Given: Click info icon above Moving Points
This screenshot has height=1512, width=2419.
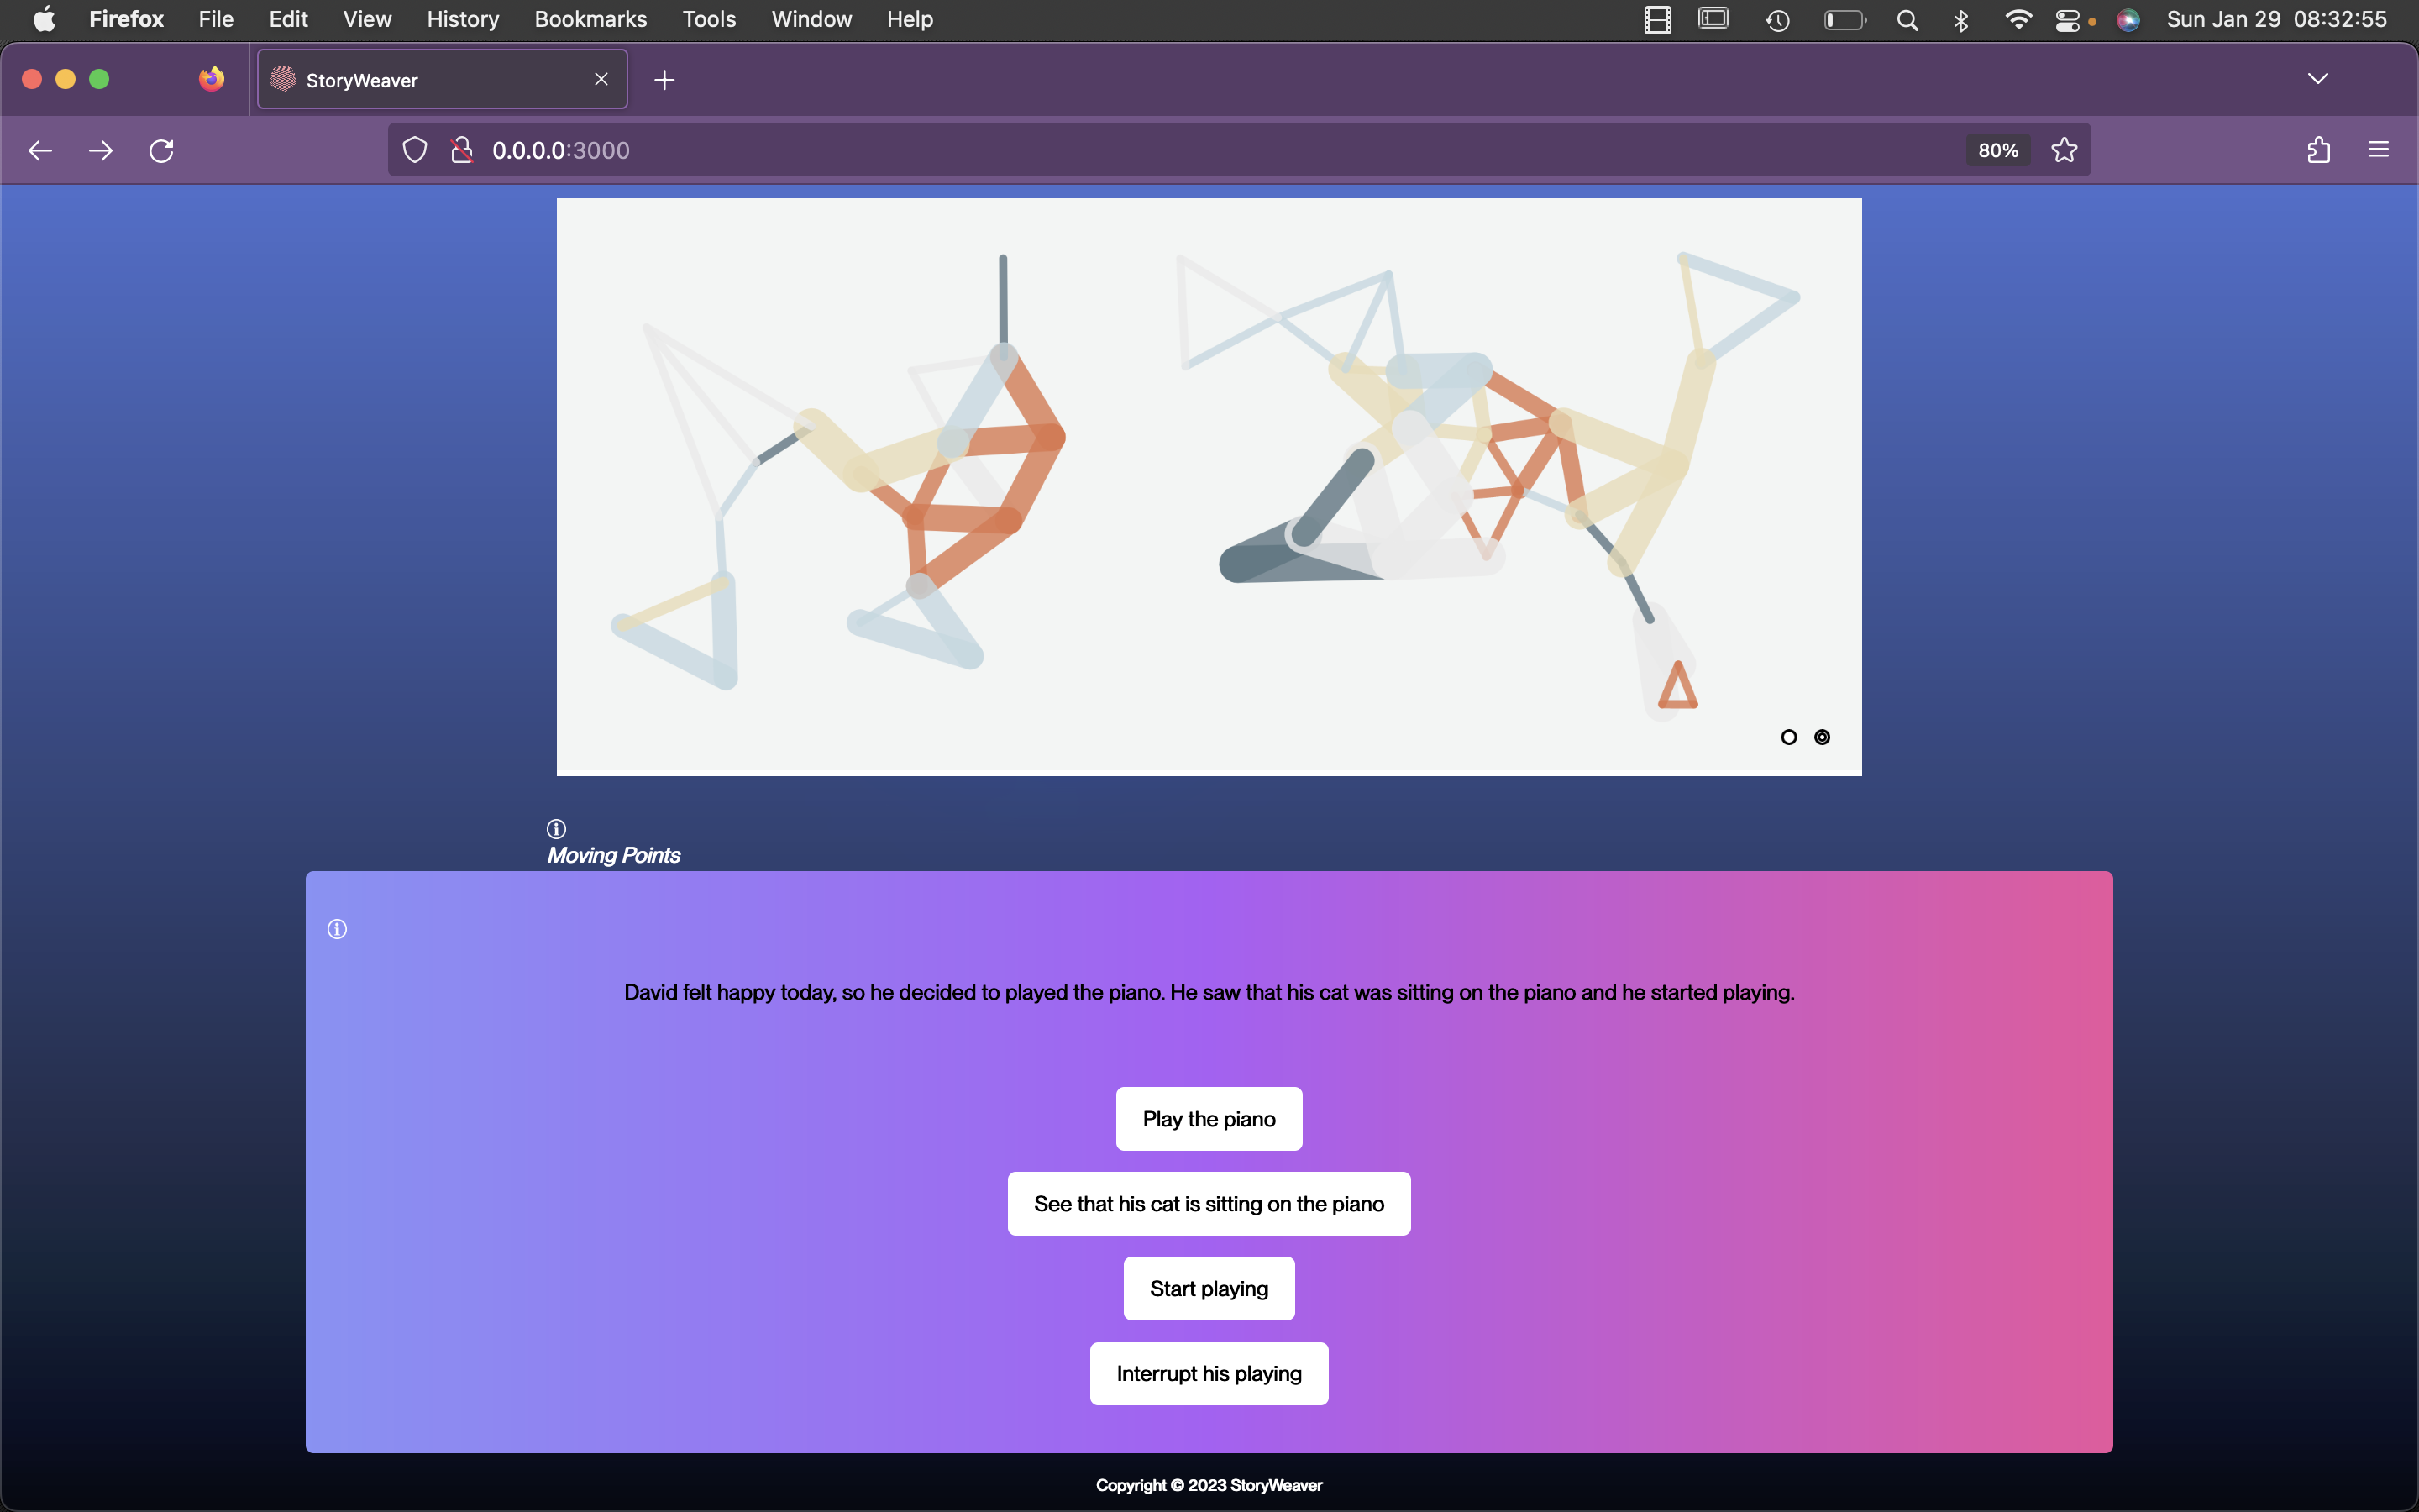Looking at the screenshot, I should click(x=557, y=829).
